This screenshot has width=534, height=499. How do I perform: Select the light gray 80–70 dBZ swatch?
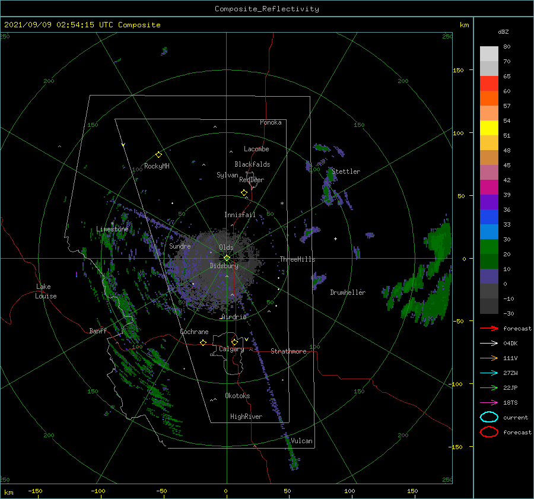point(489,54)
